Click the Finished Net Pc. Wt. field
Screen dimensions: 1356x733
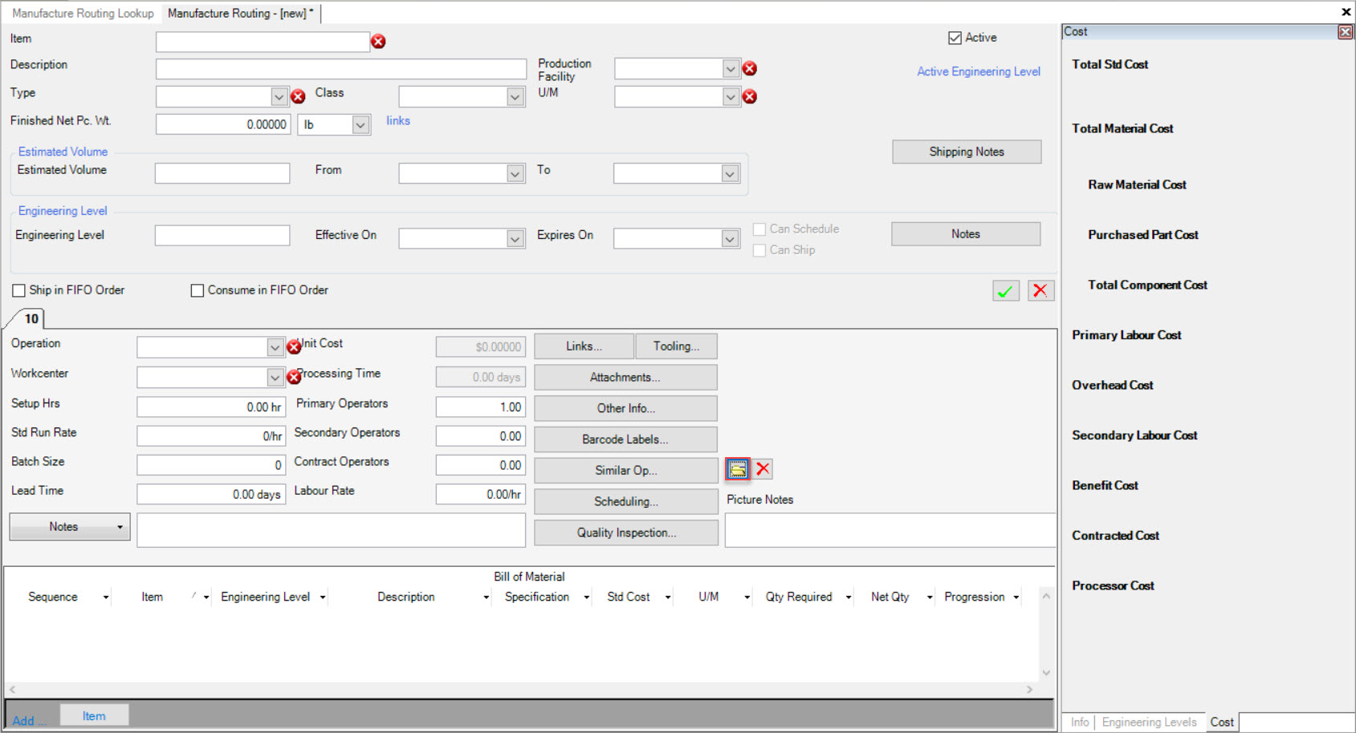222,125
